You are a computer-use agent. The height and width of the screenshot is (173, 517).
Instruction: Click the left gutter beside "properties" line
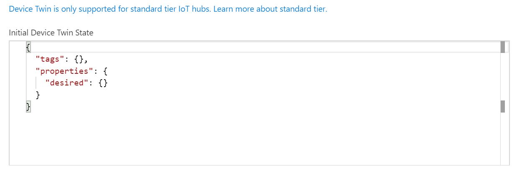click(x=18, y=71)
